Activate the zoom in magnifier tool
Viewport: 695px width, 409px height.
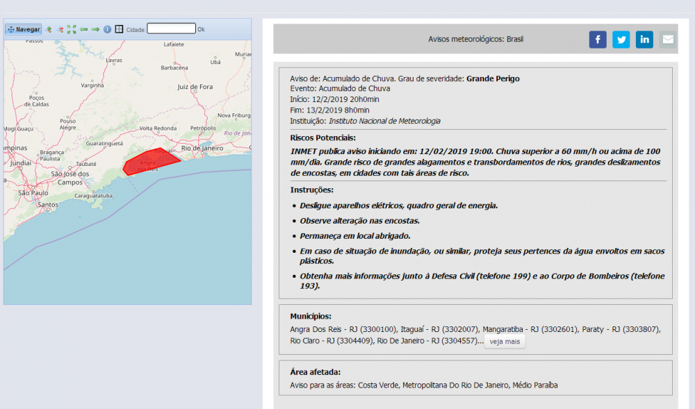click(49, 29)
